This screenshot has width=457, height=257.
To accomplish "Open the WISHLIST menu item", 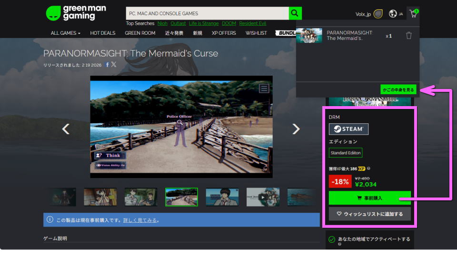I will click(x=256, y=33).
